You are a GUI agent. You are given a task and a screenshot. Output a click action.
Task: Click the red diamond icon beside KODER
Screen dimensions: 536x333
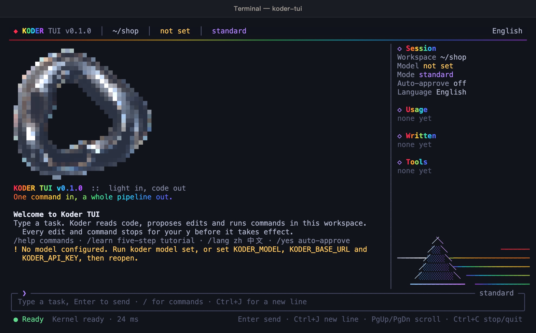[16, 31]
